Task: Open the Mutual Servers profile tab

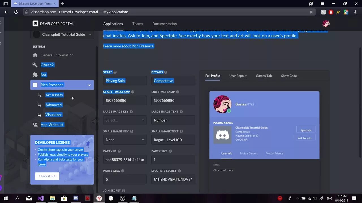Action: point(249,153)
